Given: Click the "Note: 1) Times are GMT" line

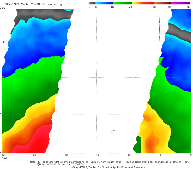Looking at the screenshot, I should pos(110,162).
